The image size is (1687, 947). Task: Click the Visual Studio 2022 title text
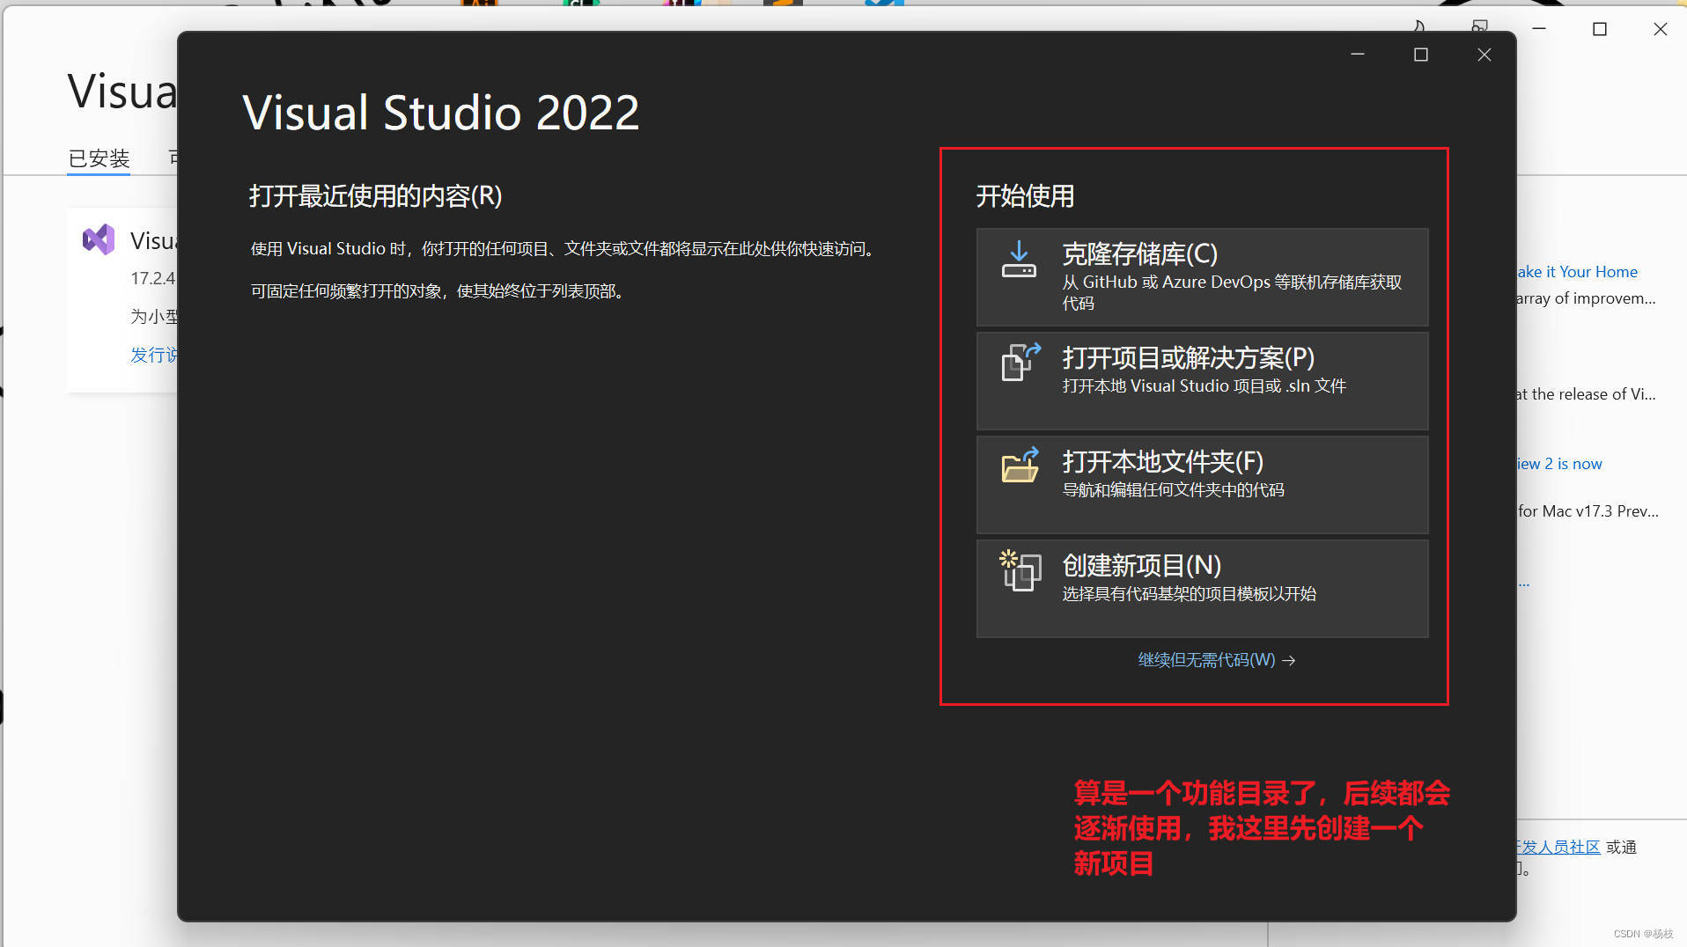[441, 113]
